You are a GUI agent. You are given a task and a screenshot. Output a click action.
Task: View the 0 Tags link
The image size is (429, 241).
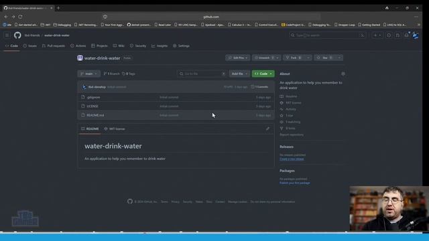point(129,74)
